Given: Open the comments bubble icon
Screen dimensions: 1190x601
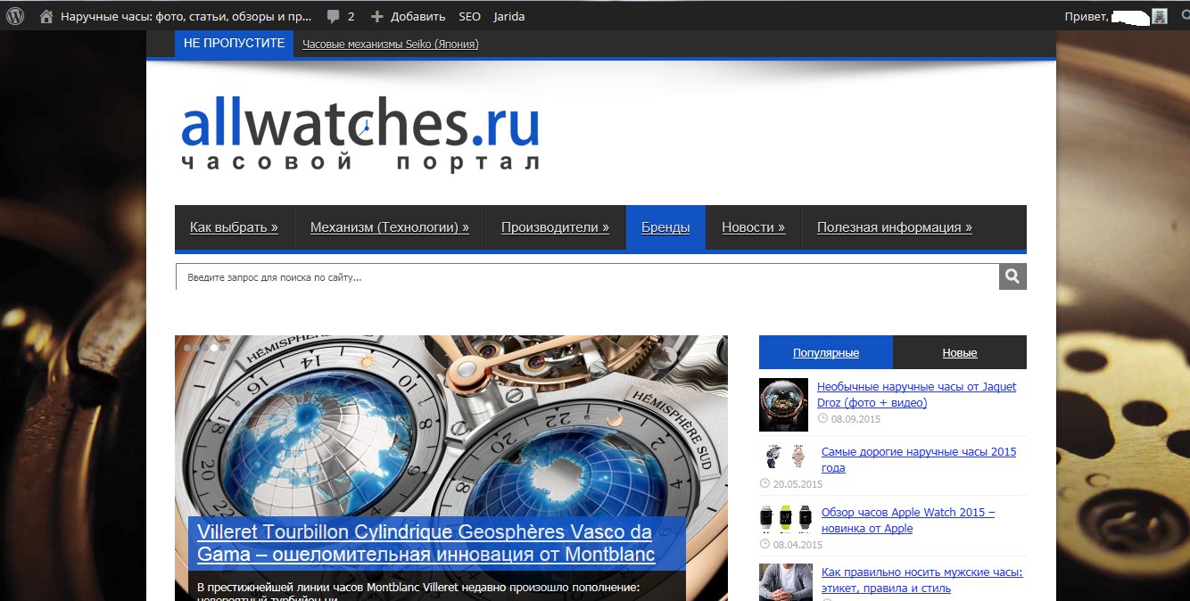Looking at the screenshot, I should 334,17.
